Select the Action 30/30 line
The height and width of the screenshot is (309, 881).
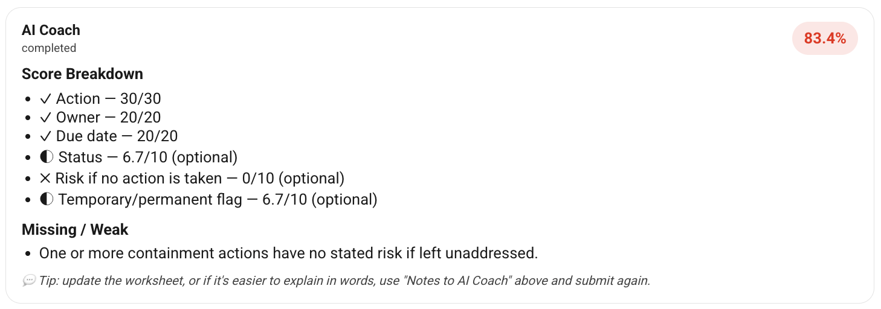(100, 99)
